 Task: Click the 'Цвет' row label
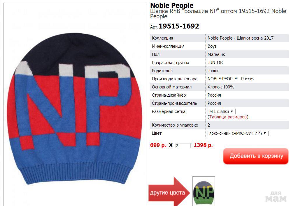click(x=157, y=133)
